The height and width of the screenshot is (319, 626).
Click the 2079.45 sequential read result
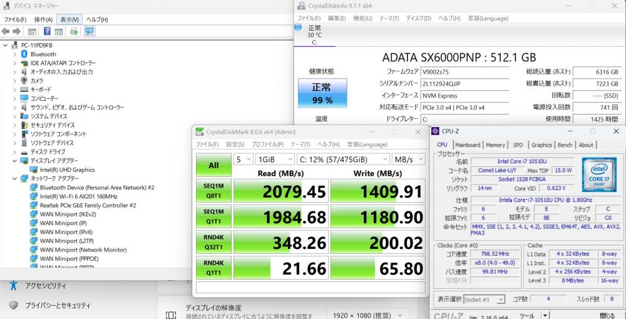tap(281, 191)
